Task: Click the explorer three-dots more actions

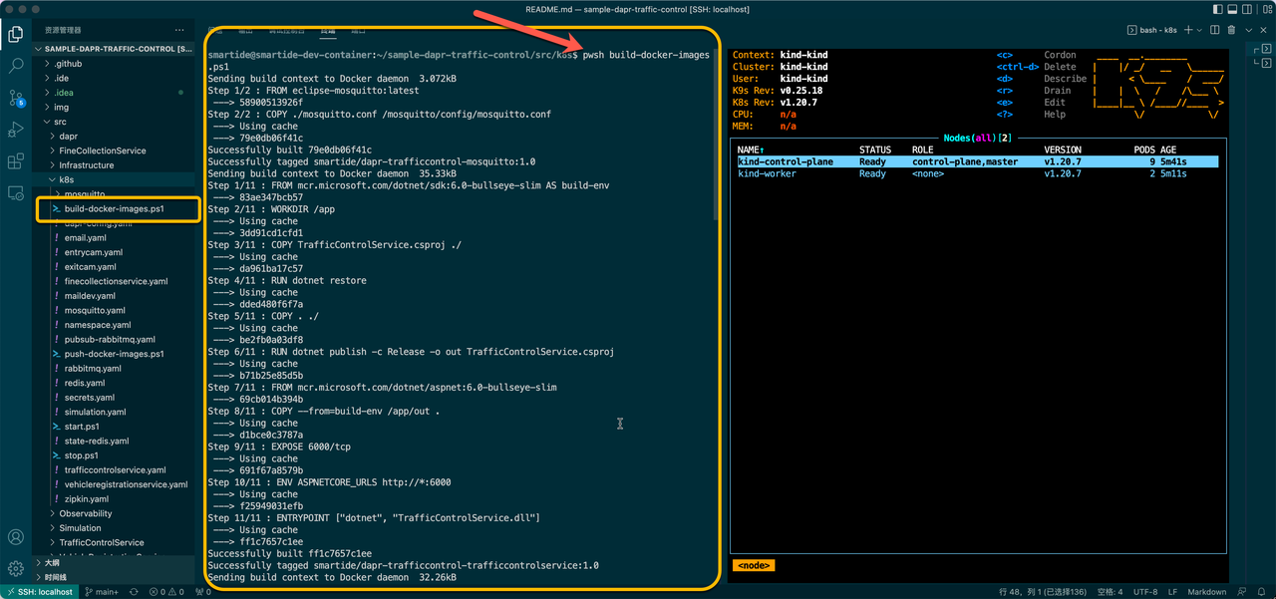Action: [179, 30]
